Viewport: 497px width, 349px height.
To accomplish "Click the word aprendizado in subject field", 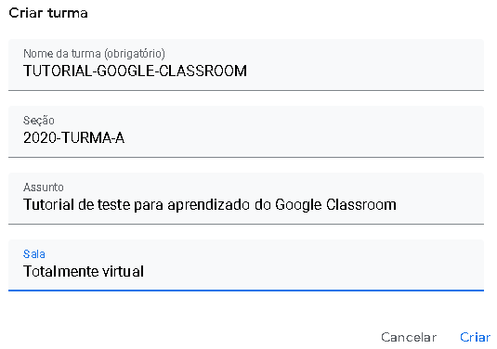I will pos(209,205).
